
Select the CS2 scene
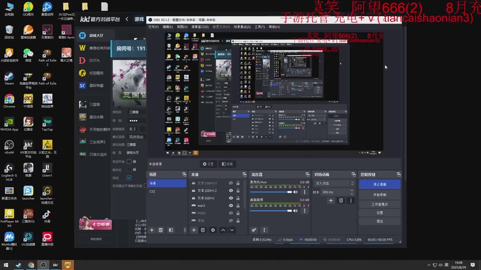[x=167, y=191]
